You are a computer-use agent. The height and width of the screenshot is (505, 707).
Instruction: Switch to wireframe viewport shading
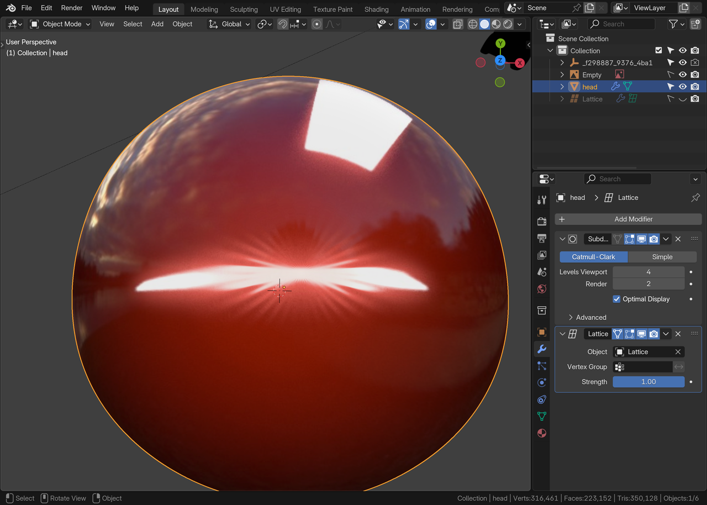tap(473, 24)
